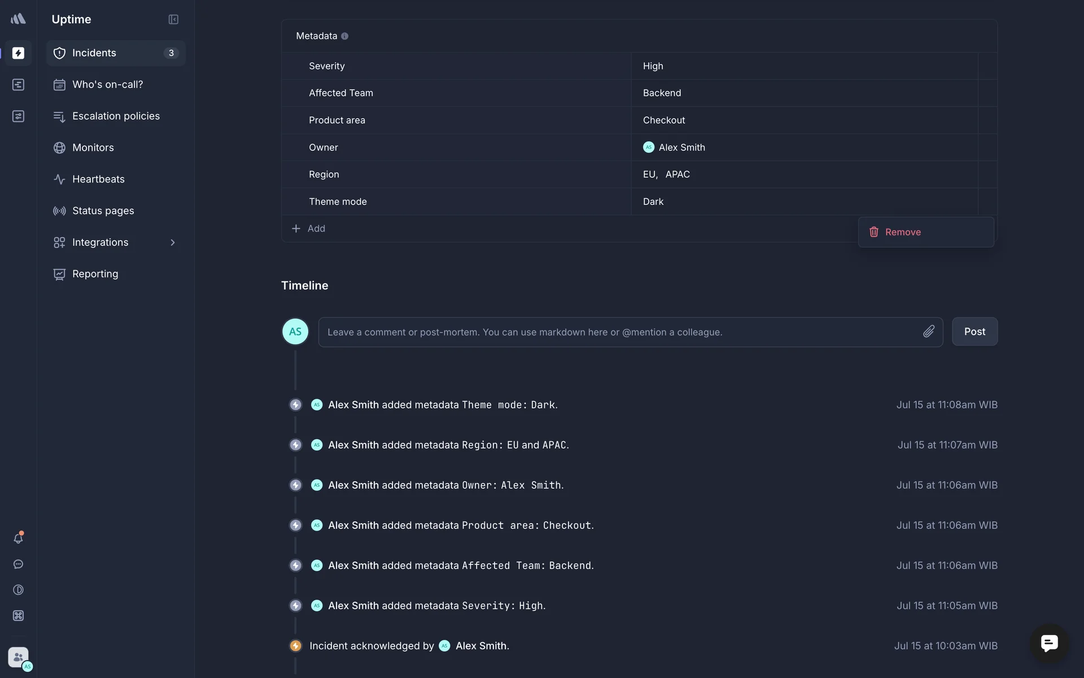
Task: Click the keyboard shortcuts command icon
Action: [18, 616]
